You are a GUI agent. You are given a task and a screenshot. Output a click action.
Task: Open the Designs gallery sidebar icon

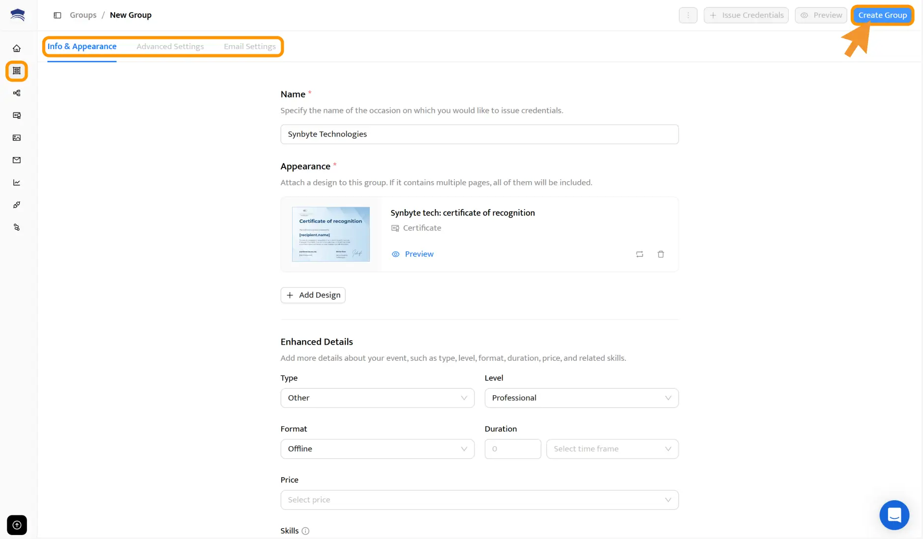[x=17, y=138]
